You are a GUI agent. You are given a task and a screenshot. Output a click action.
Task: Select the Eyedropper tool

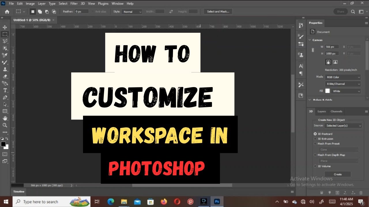coord(5,55)
